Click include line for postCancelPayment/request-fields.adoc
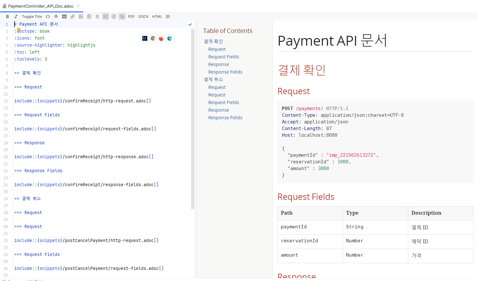The image size is (477, 281). tap(89, 268)
